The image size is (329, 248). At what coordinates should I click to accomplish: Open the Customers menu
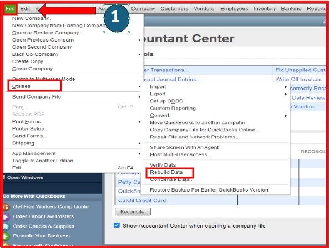coord(174,9)
